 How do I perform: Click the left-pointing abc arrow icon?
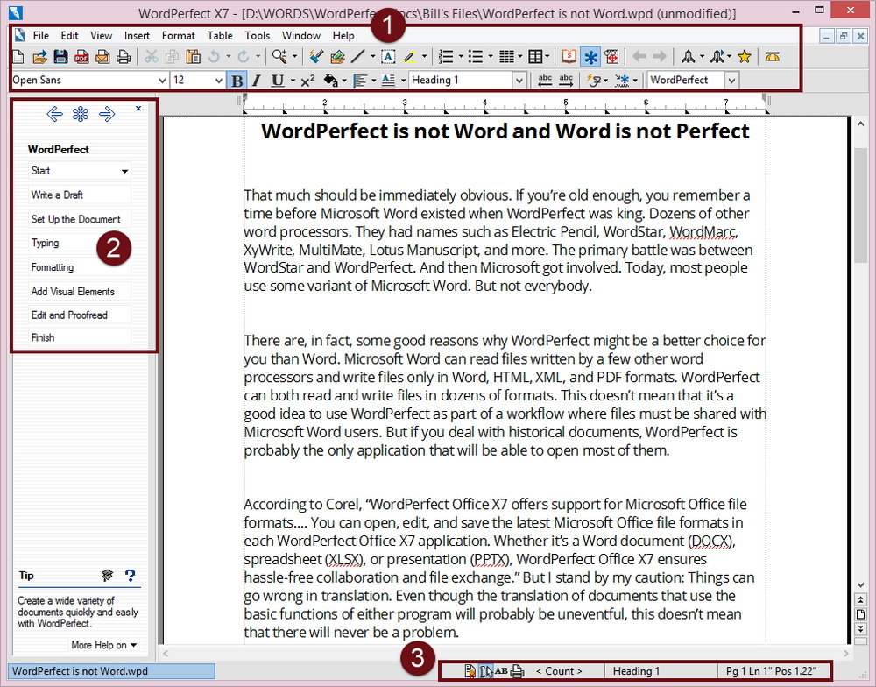click(x=545, y=81)
